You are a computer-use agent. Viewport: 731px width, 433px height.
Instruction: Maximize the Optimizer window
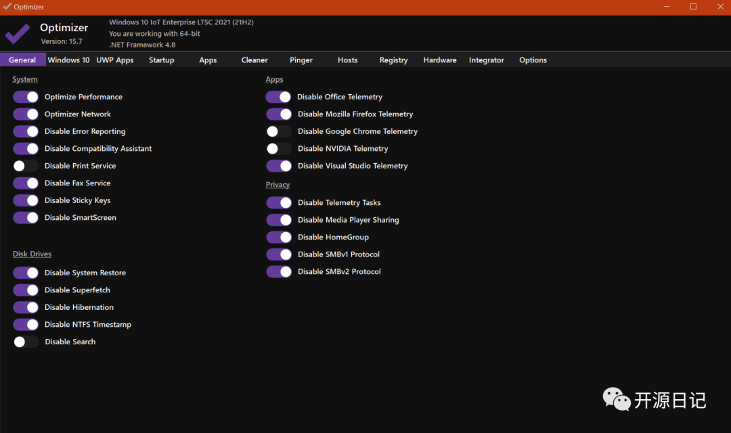coord(693,7)
